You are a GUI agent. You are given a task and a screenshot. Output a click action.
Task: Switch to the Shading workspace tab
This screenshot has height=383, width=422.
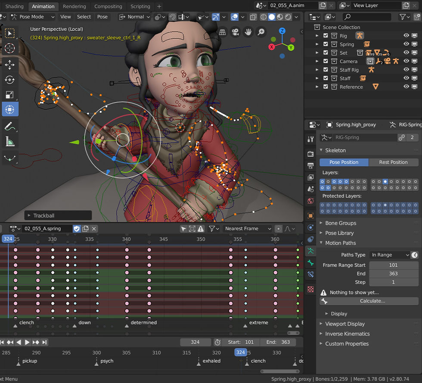coord(14,6)
